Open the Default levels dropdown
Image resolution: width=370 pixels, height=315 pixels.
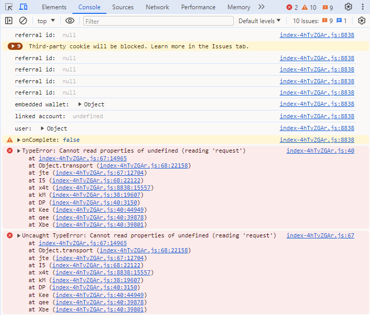click(260, 21)
